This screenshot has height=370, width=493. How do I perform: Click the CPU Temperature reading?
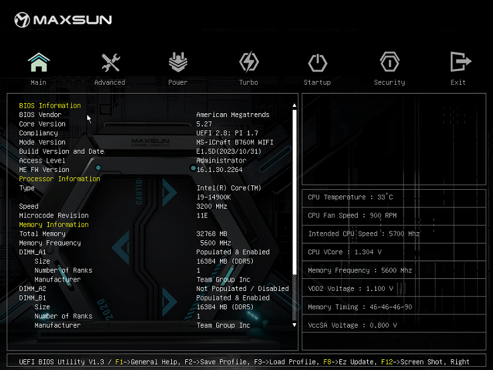(x=350, y=197)
